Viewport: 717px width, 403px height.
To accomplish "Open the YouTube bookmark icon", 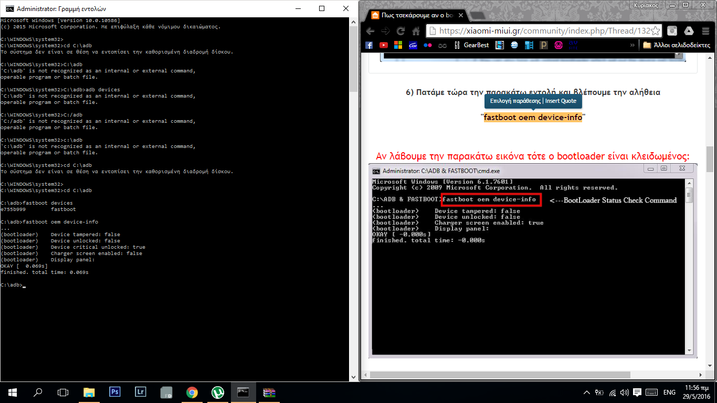I will click(384, 45).
